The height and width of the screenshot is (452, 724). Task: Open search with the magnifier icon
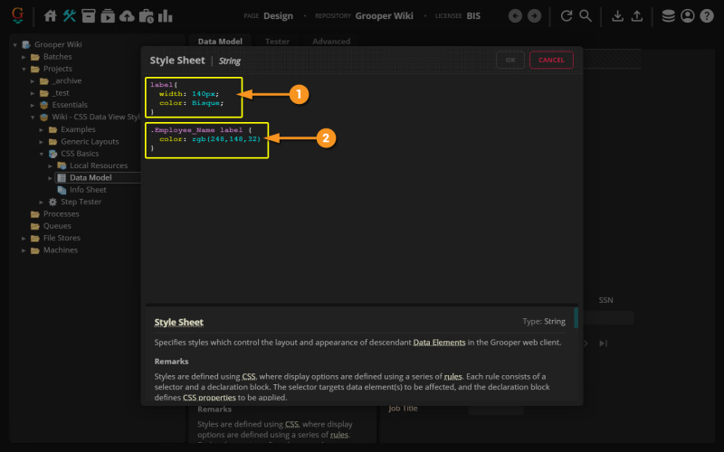586,16
